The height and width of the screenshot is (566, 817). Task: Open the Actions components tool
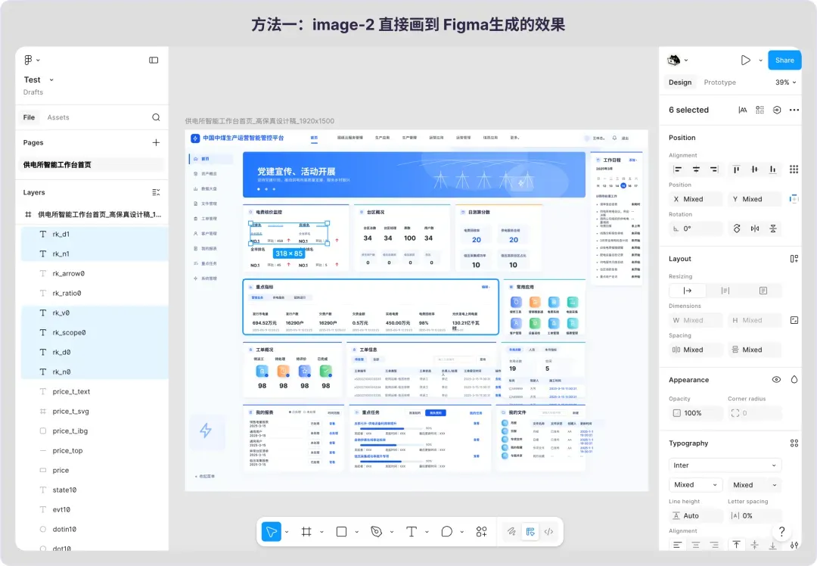pos(481,532)
